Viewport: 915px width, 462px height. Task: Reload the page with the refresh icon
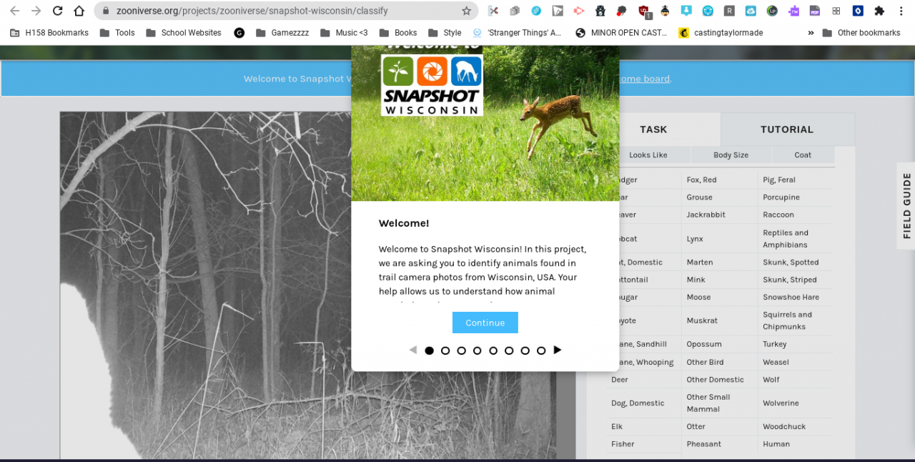point(57,11)
